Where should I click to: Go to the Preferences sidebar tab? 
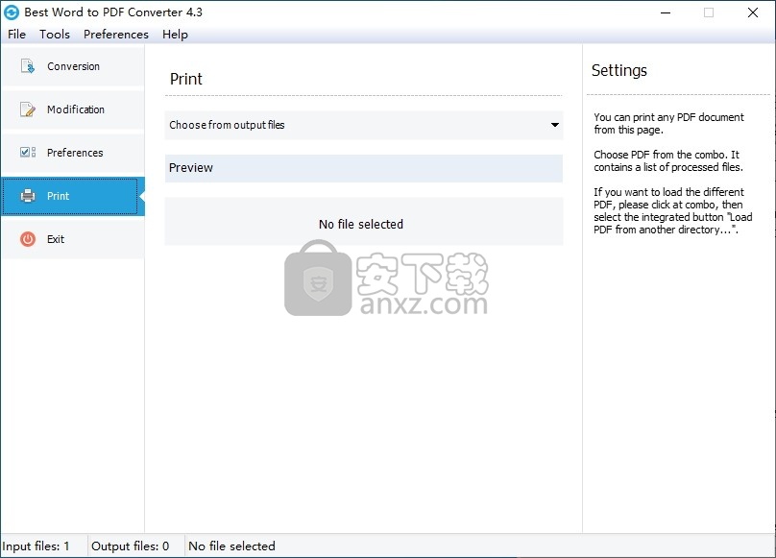[75, 153]
